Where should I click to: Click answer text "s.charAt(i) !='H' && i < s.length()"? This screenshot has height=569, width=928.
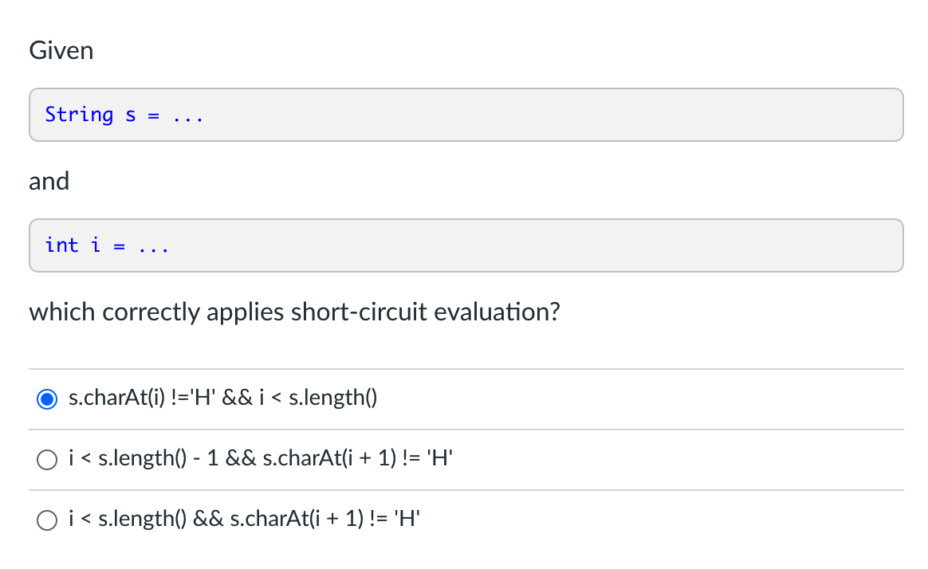[x=222, y=398]
